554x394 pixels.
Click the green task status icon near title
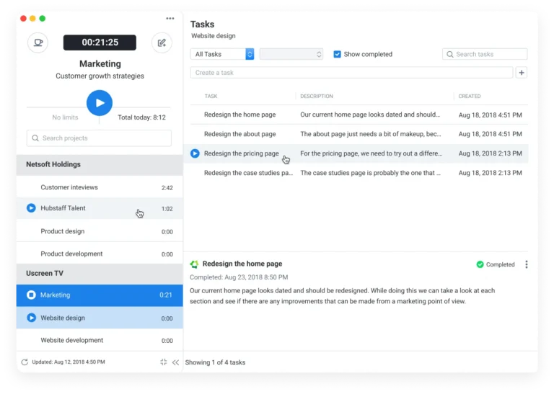194,264
